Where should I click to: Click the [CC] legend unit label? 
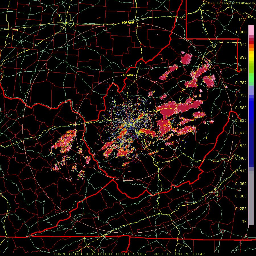(243, 20)
